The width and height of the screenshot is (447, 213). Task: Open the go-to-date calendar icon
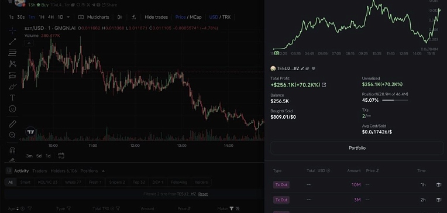(x=61, y=156)
